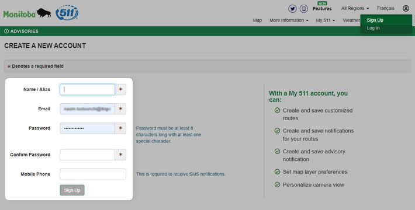415x210 pixels.
Task: Click the Advisories info icon
Action: [6, 31]
